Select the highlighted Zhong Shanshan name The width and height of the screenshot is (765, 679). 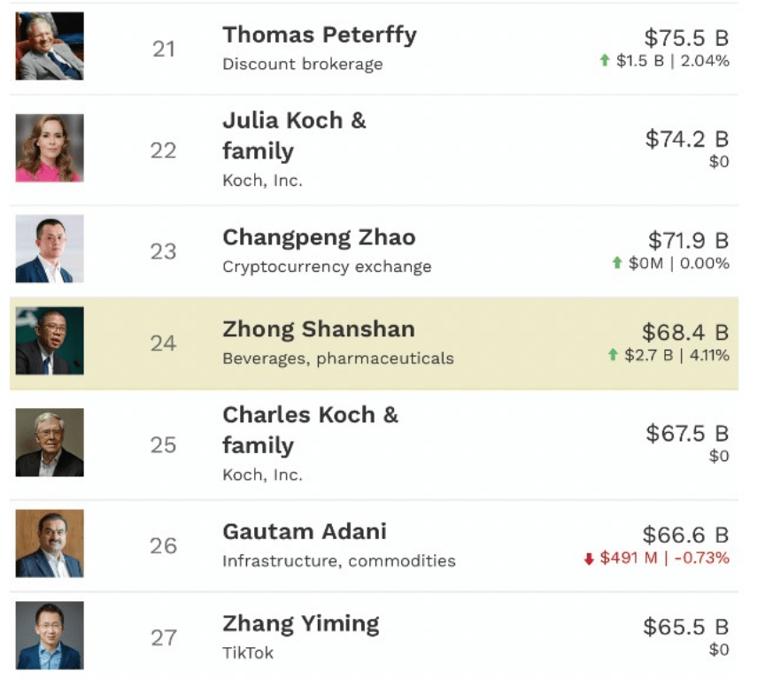[x=319, y=329]
